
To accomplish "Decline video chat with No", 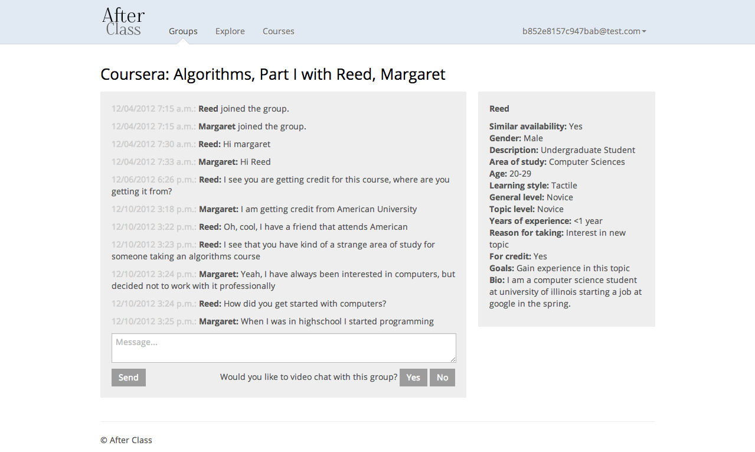I will 442,378.
